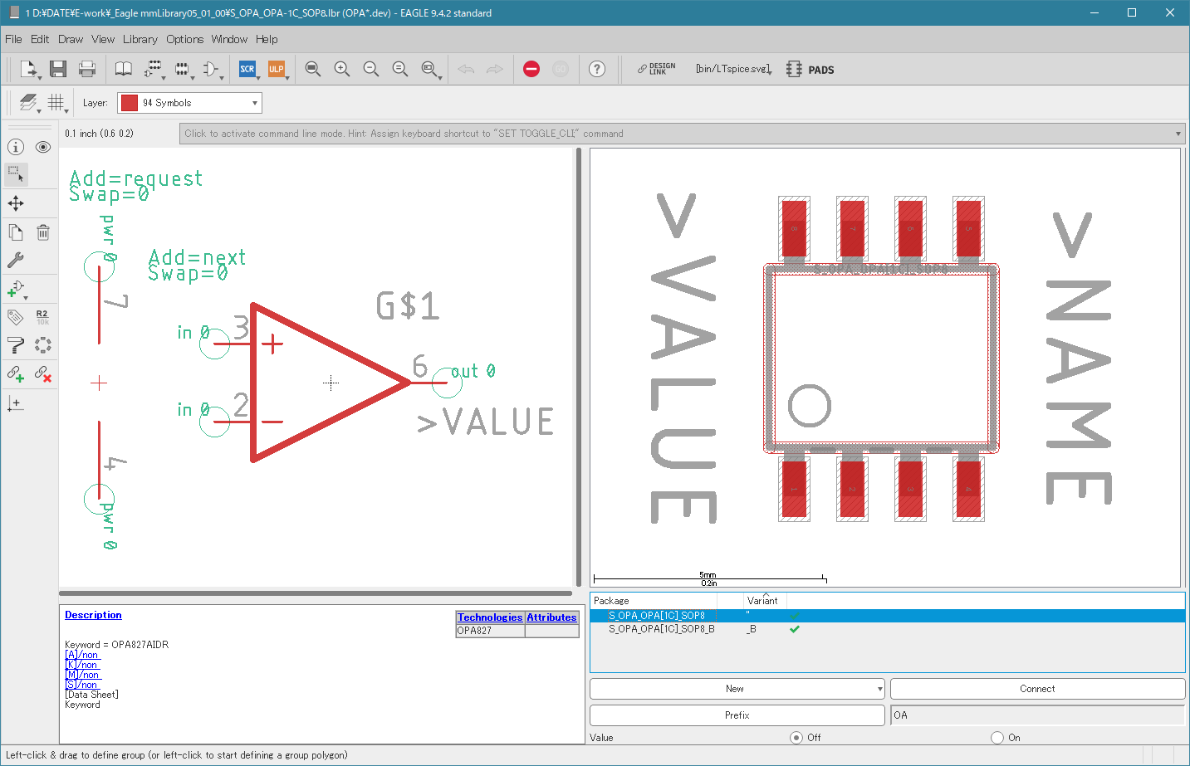
Task: Expand the New package dropdown arrow
Action: point(879,689)
